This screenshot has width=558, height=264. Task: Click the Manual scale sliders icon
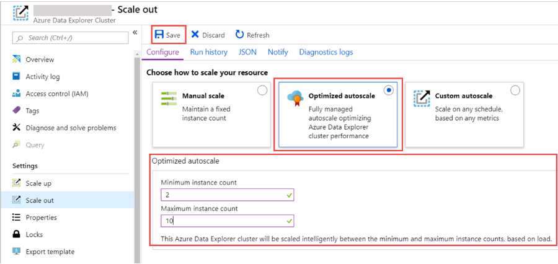(x=169, y=98)
